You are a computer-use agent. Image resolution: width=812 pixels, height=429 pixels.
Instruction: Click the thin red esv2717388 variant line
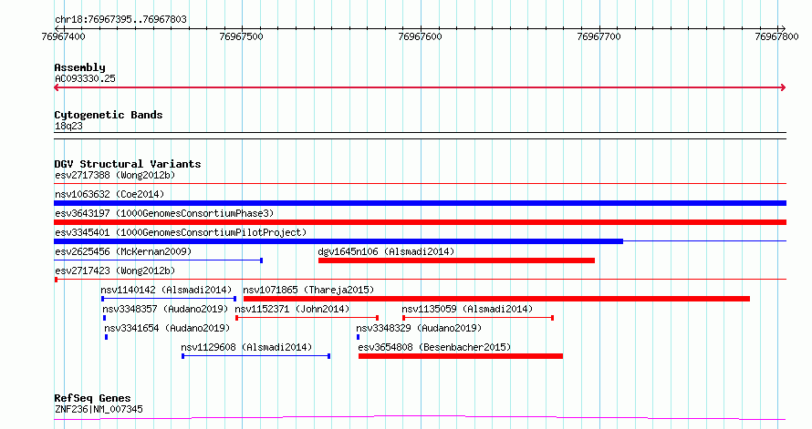click(420, 183)
